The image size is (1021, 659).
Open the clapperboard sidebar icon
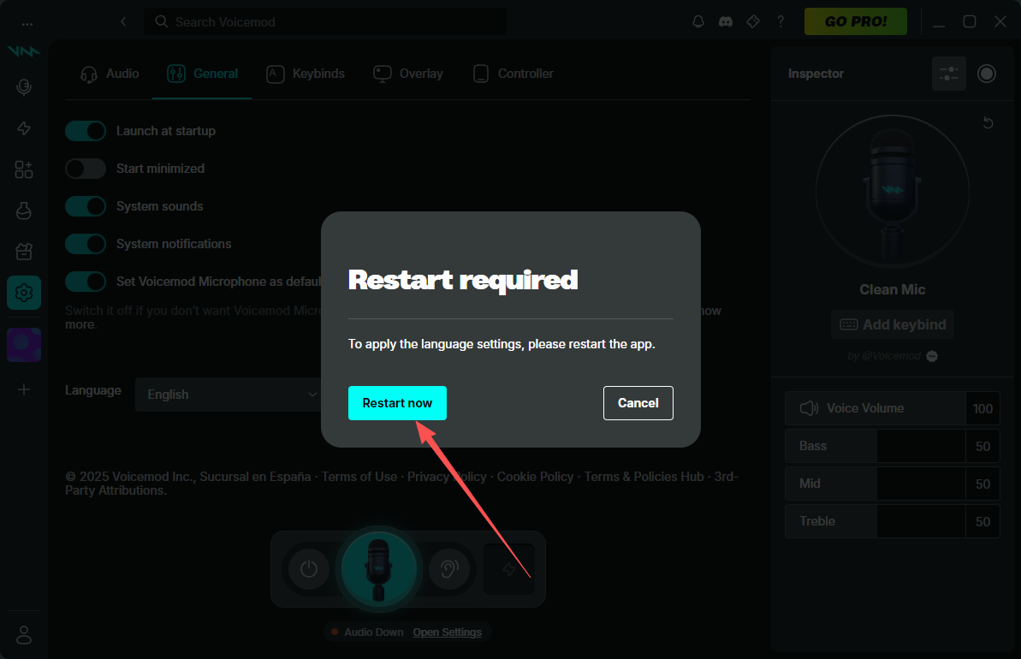pos(24,252)
